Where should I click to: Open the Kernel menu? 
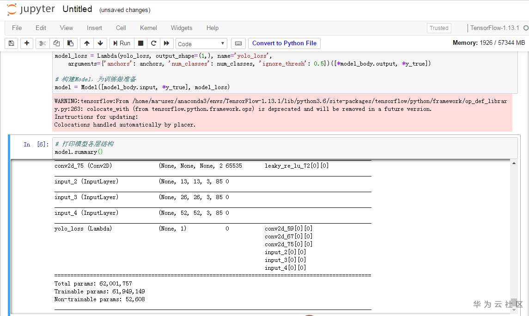pyautogui.click(x=148, y=28)
